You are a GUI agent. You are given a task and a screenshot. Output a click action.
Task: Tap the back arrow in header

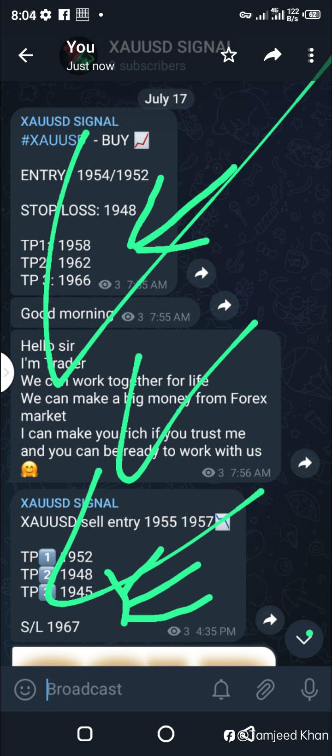tap(26, 56)
